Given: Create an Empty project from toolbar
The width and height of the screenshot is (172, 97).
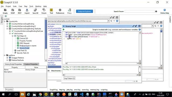Looking at the screenshot, I should [5, 11].
